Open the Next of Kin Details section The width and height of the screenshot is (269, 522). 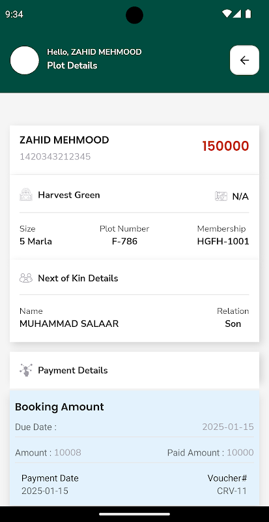134,278
